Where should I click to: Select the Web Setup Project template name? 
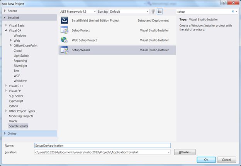[x=84, y=40]
